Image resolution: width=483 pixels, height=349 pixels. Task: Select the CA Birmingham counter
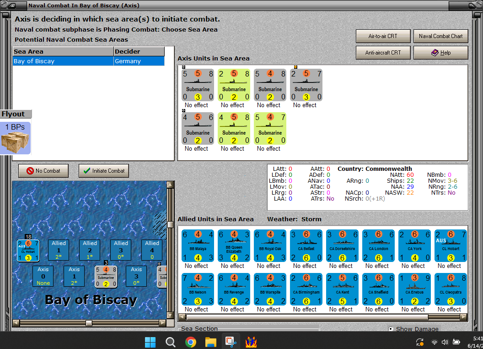tap(306, 289)
